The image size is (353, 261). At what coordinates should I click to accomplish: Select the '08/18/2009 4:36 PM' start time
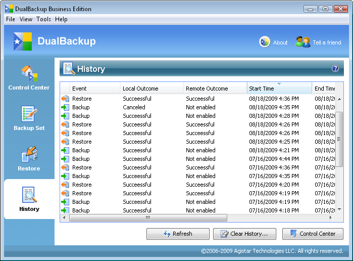click(x=274, y=99)
